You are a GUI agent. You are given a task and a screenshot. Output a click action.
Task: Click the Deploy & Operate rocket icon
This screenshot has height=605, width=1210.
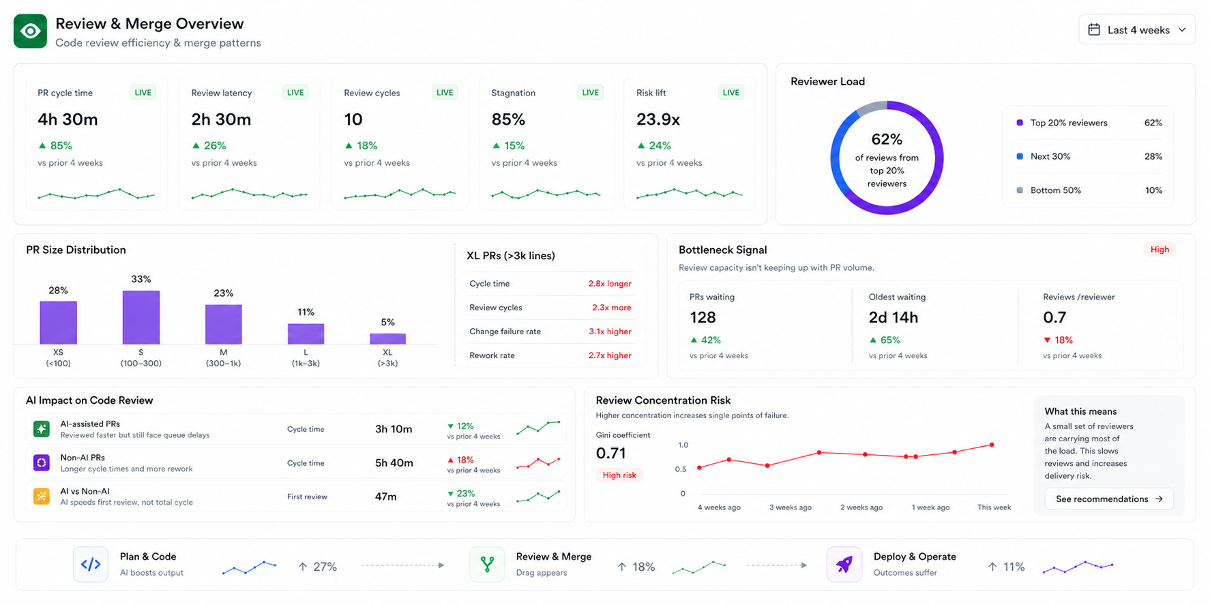(x=844, y=564)
